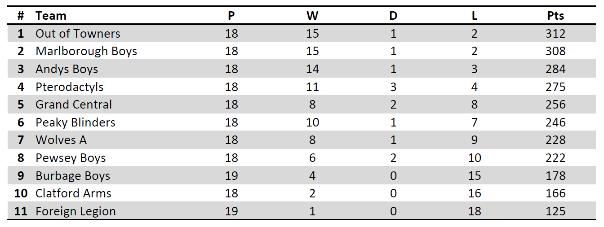
Task: Click the 312 points value
Action: pyautogui.click(x=555, y=34)
